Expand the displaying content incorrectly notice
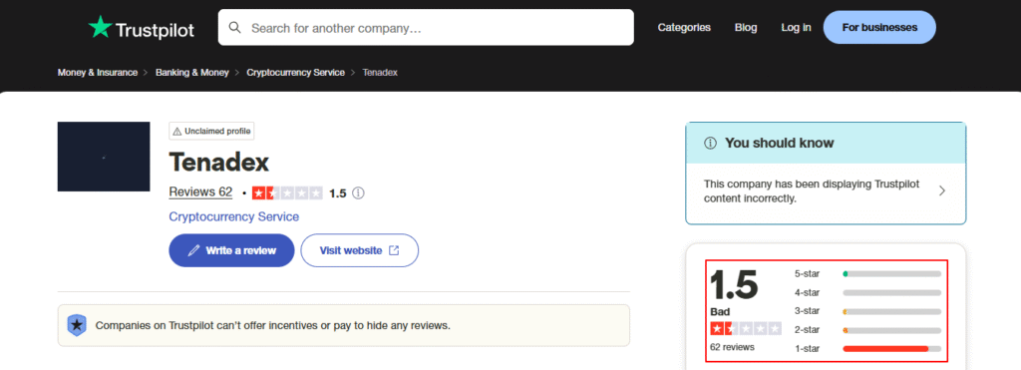This screenshot has height=370, width=1021. (826, 191)
